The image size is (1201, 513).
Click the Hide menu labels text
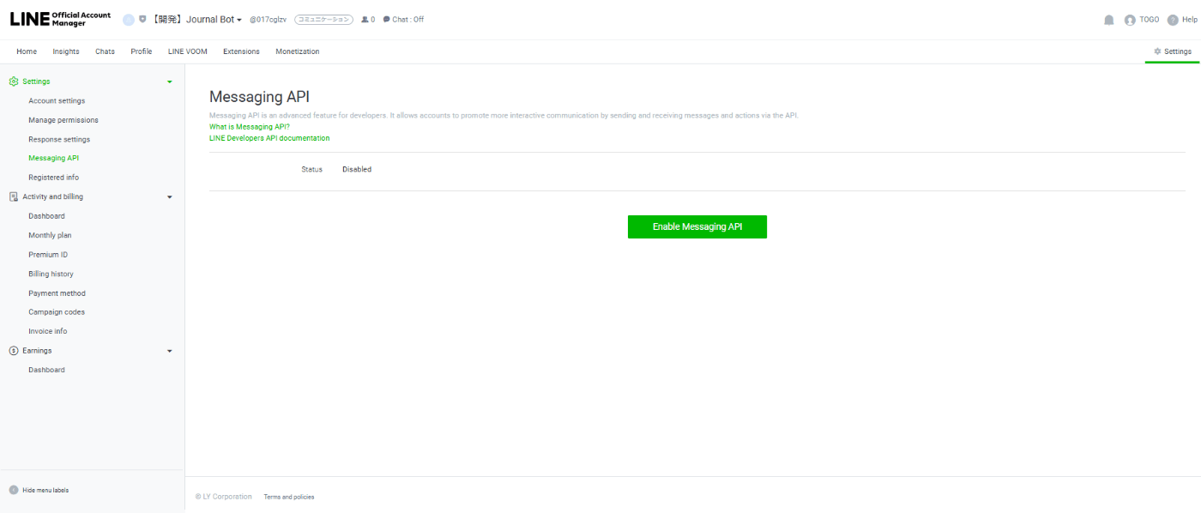(45, 491)
